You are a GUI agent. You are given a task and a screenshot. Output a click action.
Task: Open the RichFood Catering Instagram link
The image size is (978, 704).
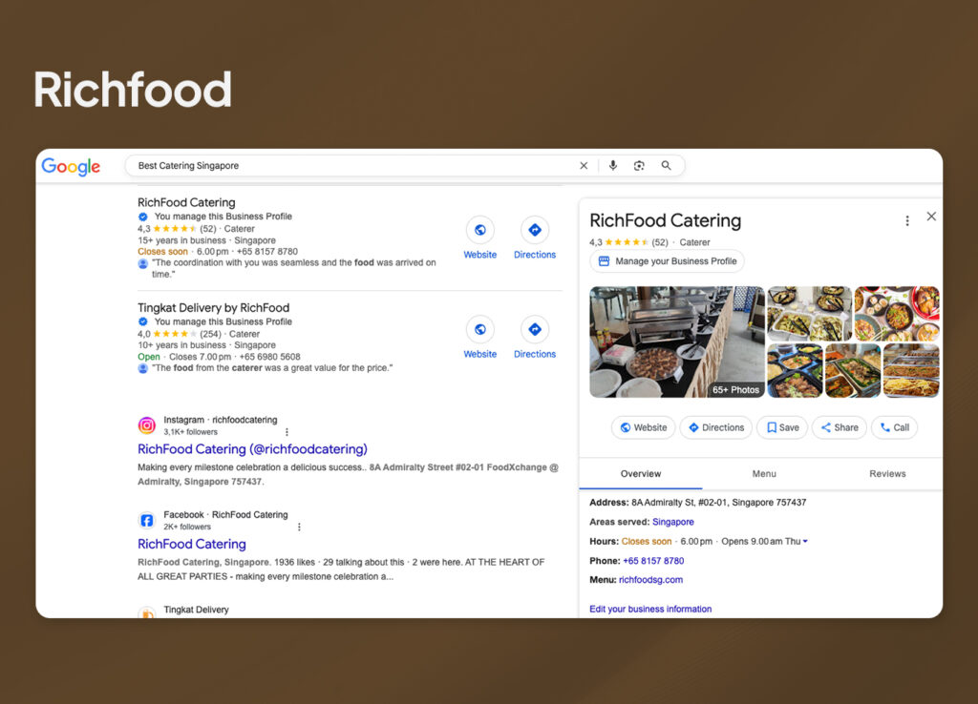tap(252, 449)
